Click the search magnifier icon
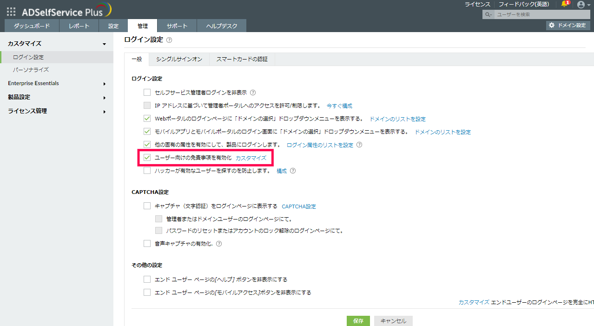This screenshot has width=594, height=326. tap(488, 15)
